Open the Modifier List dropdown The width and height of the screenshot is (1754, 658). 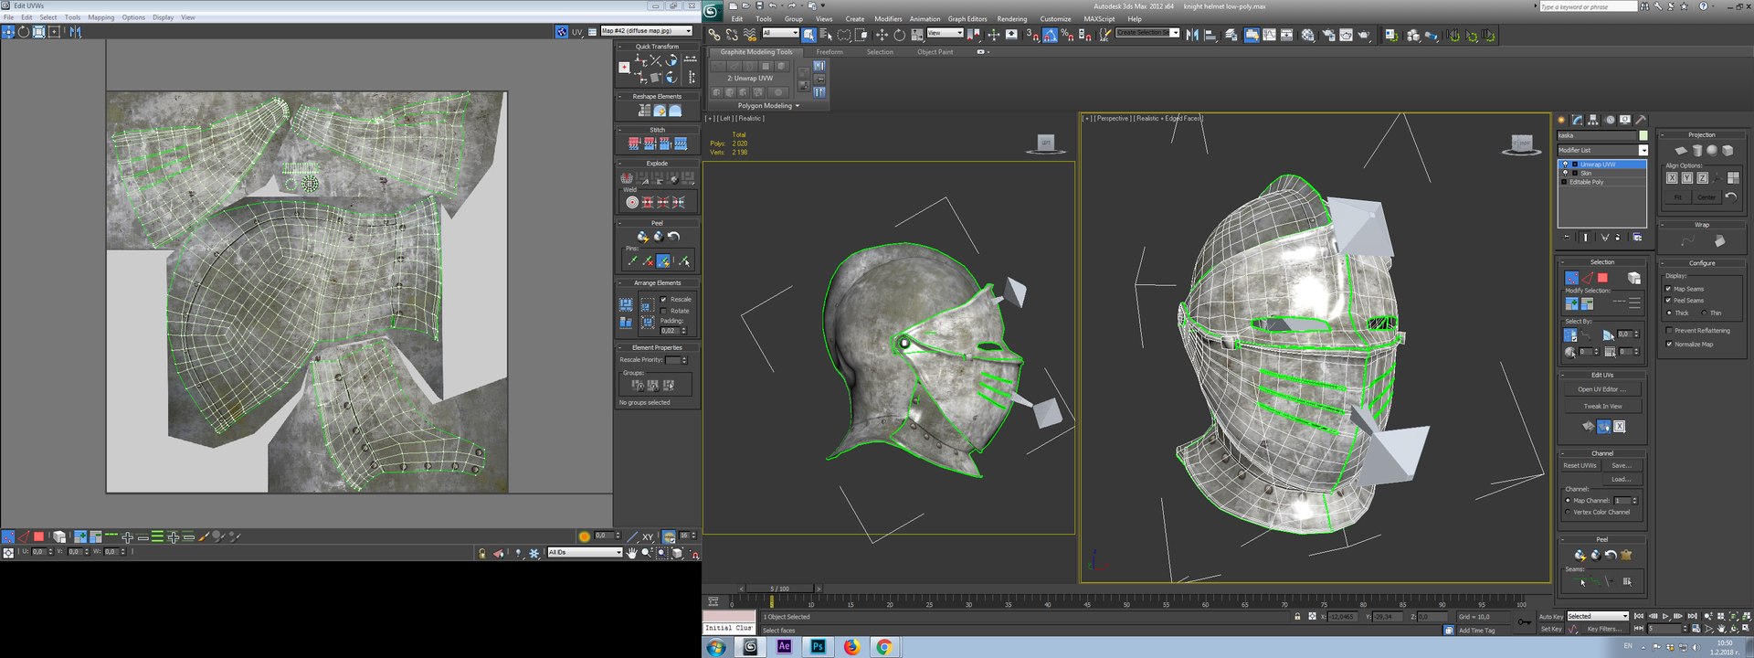(1603, 150)
